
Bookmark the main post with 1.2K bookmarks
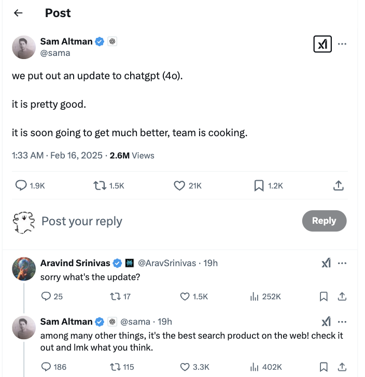click(259, 185)
